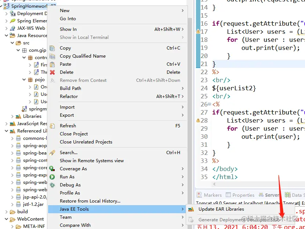Click the </body> tag on line 34
This screenshot has height=229, width=305.
(x=225, y=169)
